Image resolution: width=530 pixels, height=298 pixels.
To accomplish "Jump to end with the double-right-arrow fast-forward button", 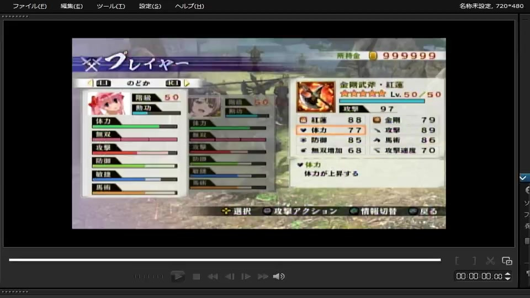I will 263,276.
